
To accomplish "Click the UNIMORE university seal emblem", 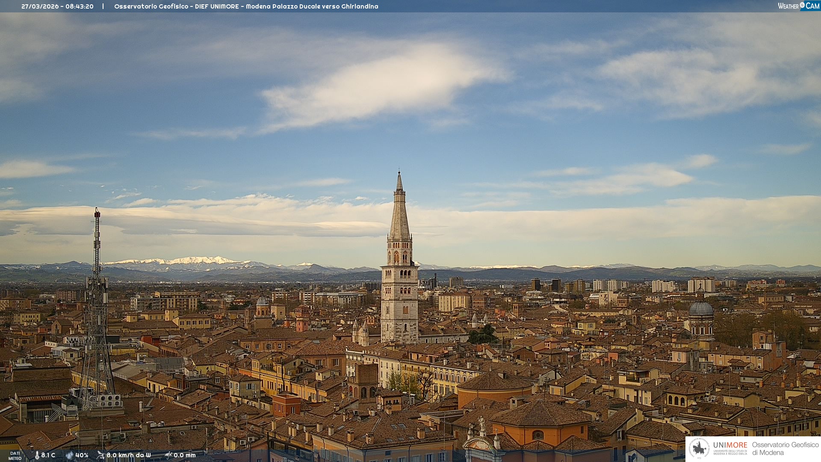I will (x=700, y=448).
